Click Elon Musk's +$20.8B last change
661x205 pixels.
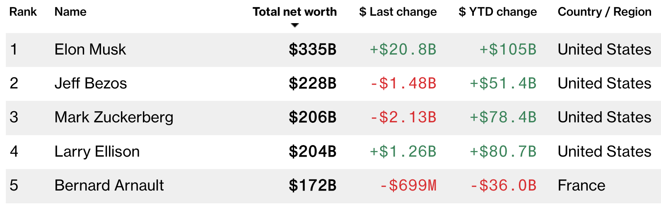pyautogui.click(x=403, y=50)
